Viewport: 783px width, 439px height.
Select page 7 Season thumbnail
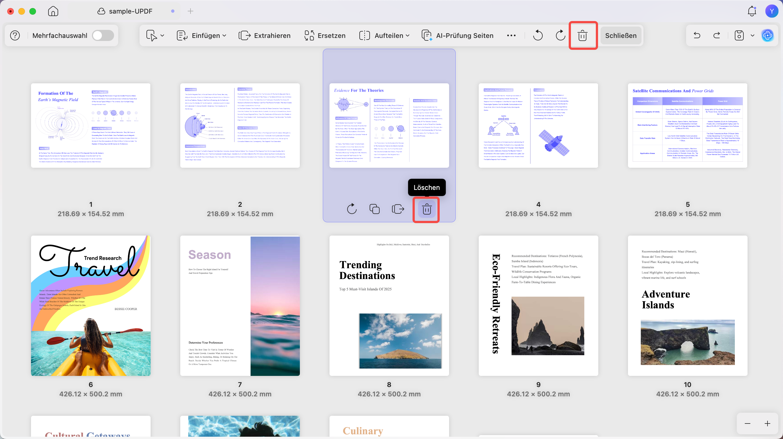[240, 306]
